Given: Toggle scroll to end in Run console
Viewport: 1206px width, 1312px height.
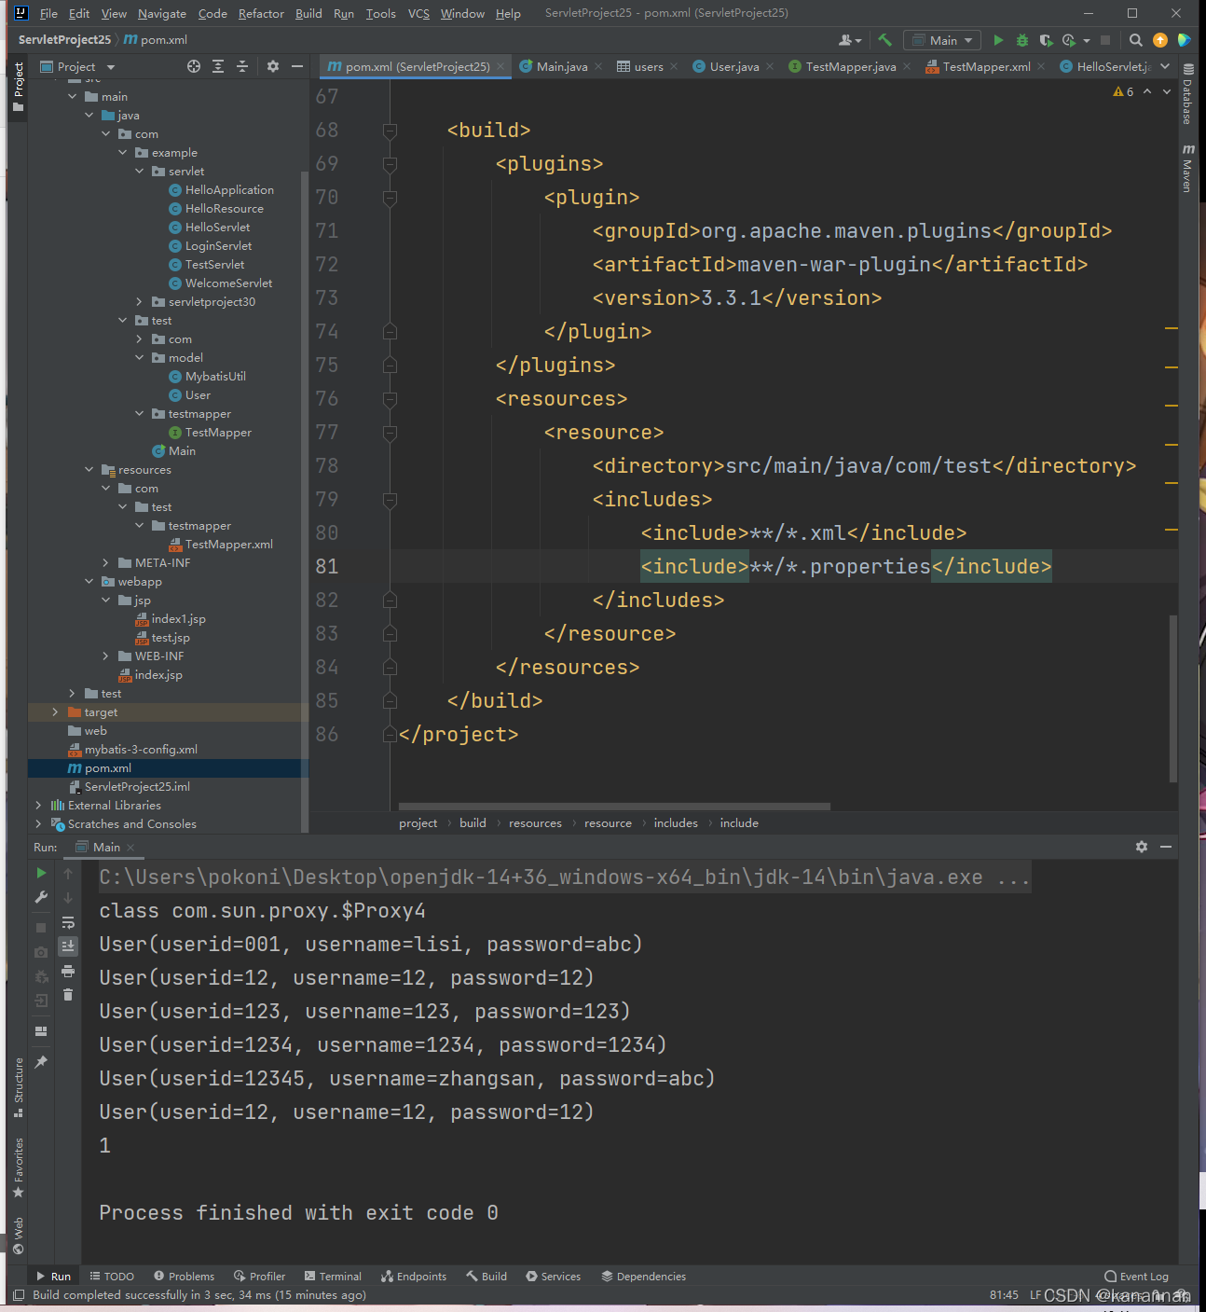Looking at the screenshot, I should pos(68,946).
